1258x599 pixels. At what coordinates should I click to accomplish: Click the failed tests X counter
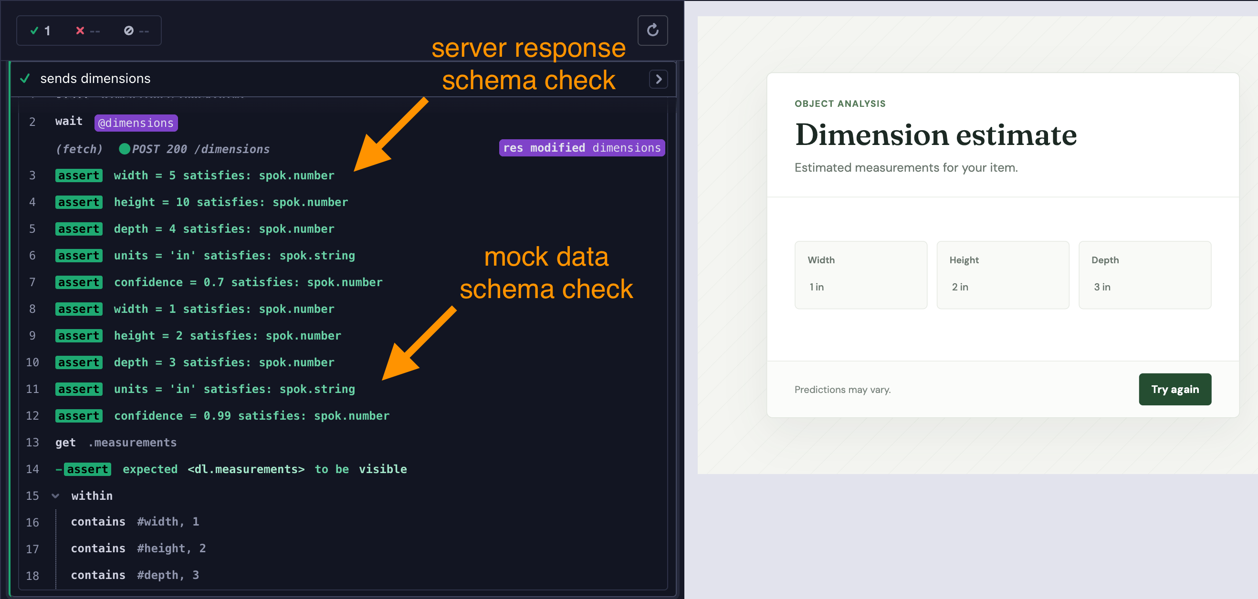87,31
